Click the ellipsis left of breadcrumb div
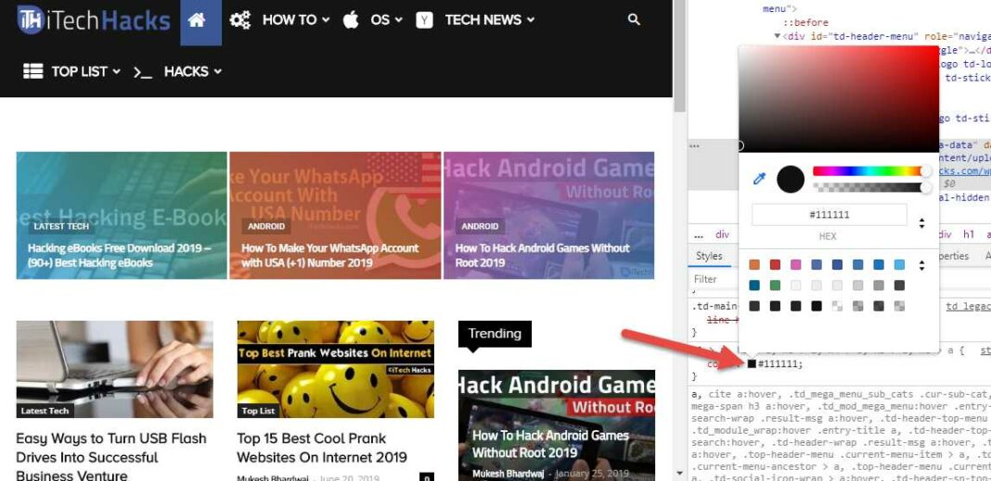 [699, 234]
